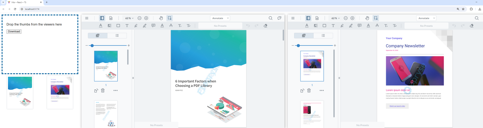483x128 pixels.
Task: Switch to the thumbnails tab in the left viewer panel
Action: tap(97, 36)
